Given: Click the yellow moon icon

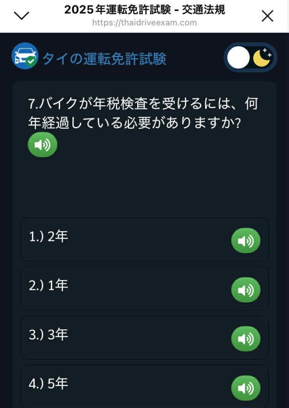Looking at the screenshot, I should click(262, 57).
